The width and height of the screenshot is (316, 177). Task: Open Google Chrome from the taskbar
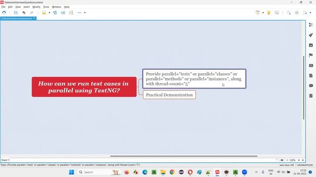click(x=172, y=172)
